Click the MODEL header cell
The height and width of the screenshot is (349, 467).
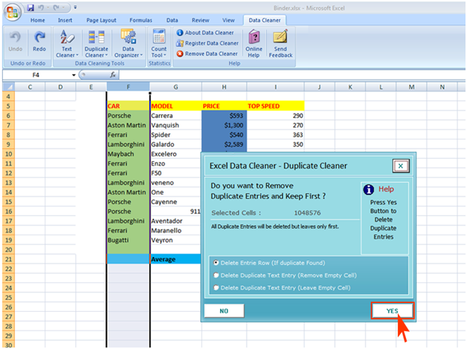click(x=175, y=106)
